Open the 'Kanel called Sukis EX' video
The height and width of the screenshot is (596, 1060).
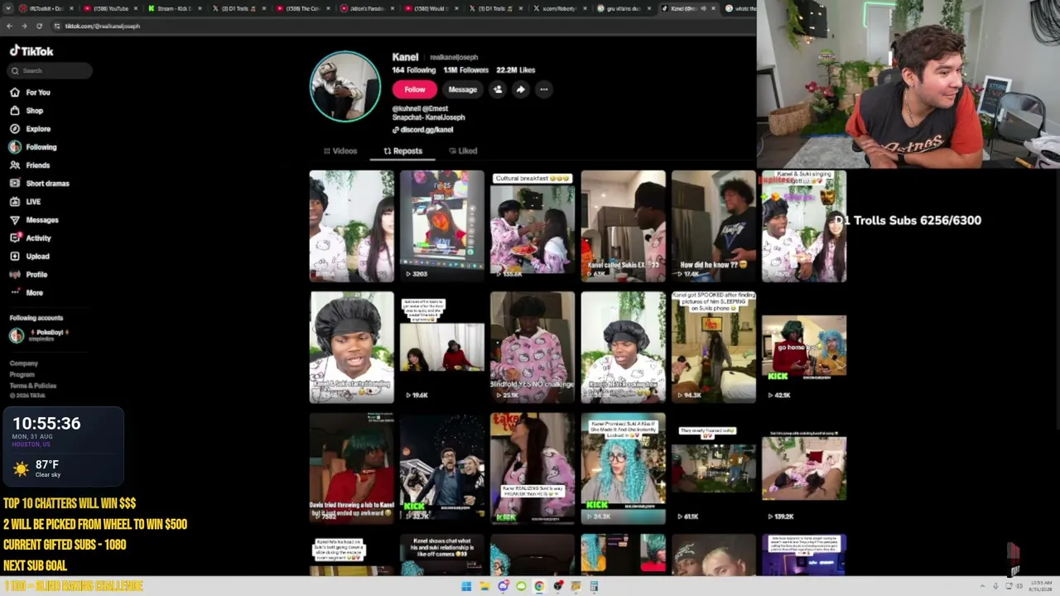click(x=623, y=226)
